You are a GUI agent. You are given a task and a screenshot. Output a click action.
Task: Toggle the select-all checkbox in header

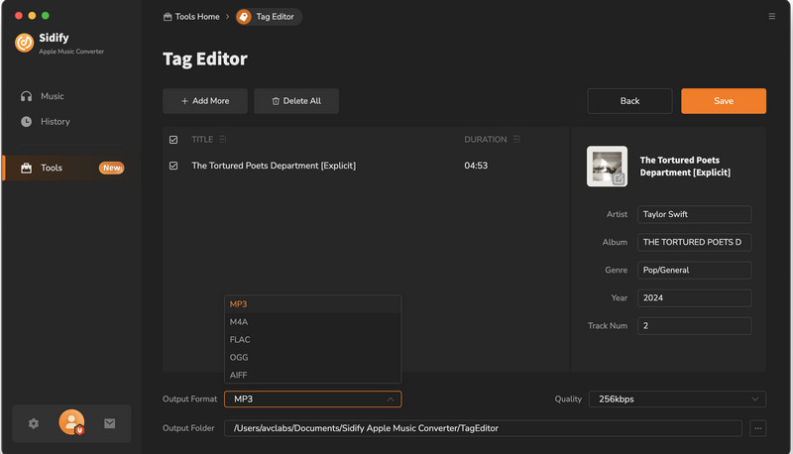pos(173,140)
